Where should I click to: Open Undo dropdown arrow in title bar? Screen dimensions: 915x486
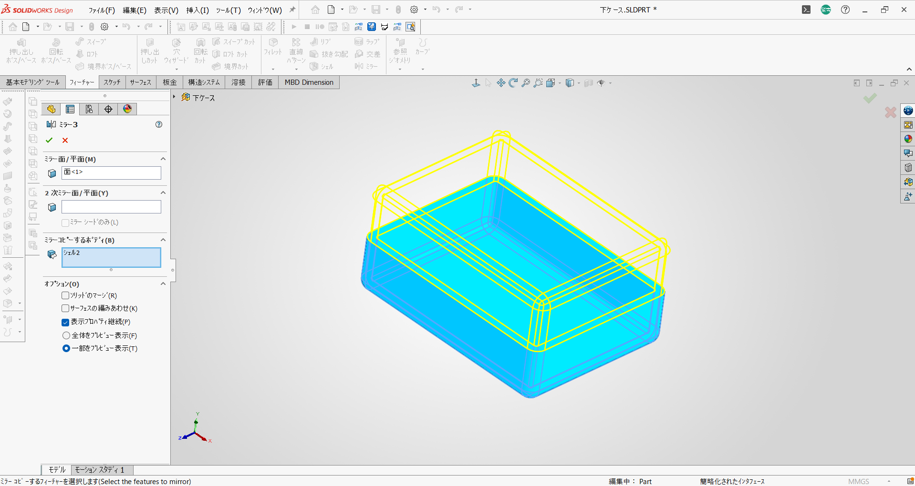[x=447, y=10]
